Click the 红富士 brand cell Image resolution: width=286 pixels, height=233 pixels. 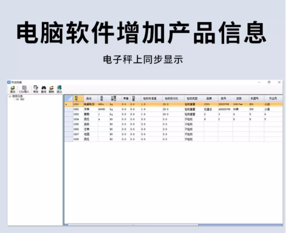pyautogui.click(x=211, y=109)
